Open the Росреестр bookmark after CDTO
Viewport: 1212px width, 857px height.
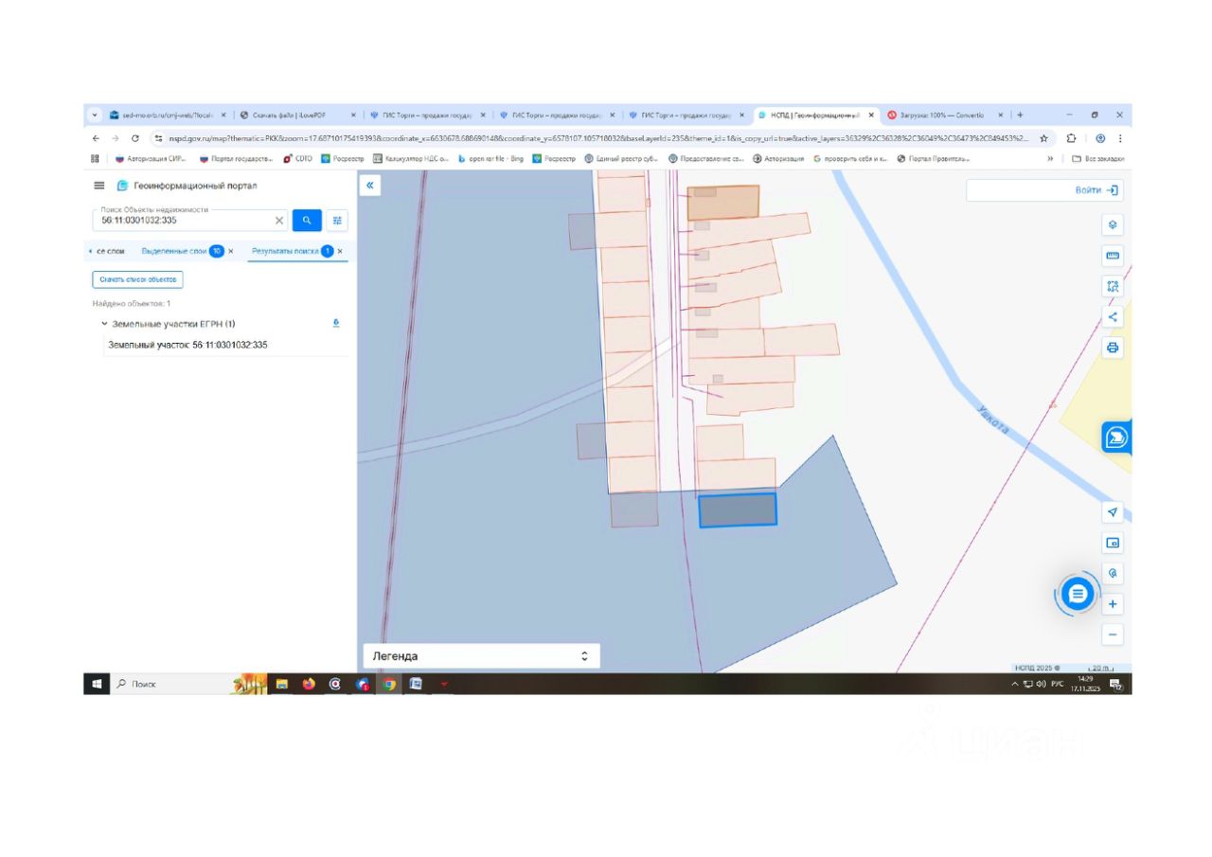tap(343, 158)
